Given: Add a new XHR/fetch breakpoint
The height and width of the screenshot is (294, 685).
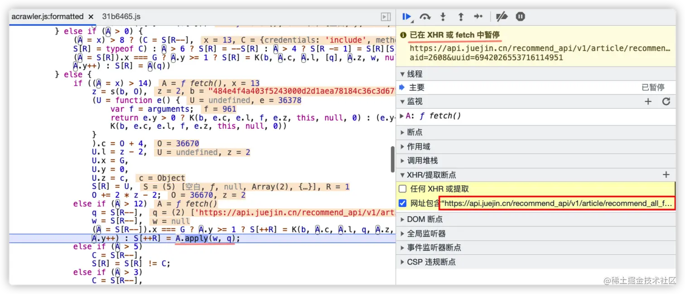Looking at the screenshot, I should [x=666, y=174].
